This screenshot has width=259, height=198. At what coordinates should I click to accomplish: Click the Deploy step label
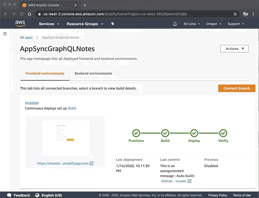pos(194,141)
